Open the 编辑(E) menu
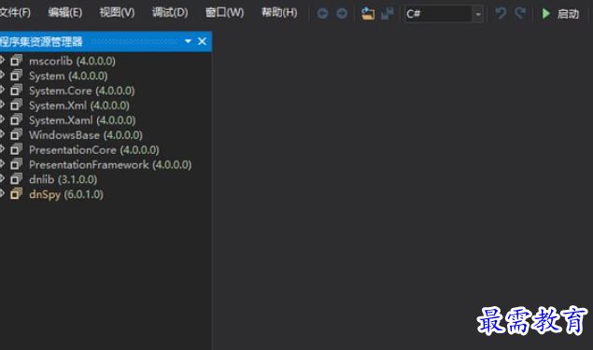The image size is (593, 350). (65, 13)
